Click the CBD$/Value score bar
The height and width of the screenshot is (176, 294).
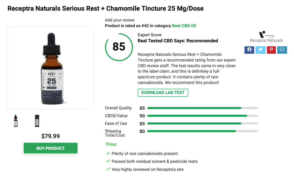coord(202,116)
